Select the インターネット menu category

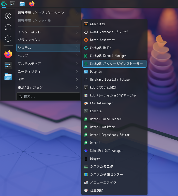[x=48, y=32]
